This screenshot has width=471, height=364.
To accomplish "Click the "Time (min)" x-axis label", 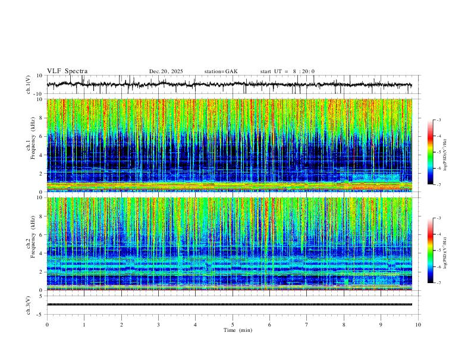I will [x=238, y=330].
